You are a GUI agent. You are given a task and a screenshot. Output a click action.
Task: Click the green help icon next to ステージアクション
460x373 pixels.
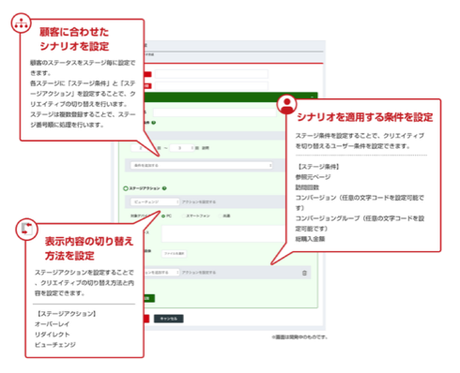click(164, 188)
